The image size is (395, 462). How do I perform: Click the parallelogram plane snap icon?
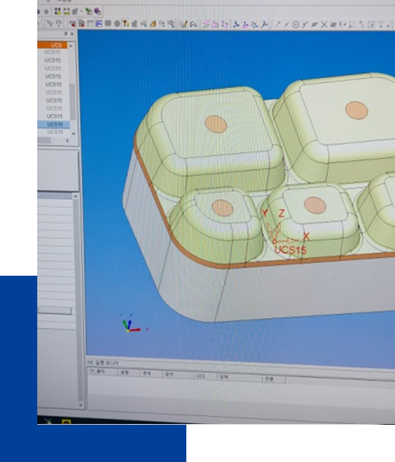coord(315,25)
